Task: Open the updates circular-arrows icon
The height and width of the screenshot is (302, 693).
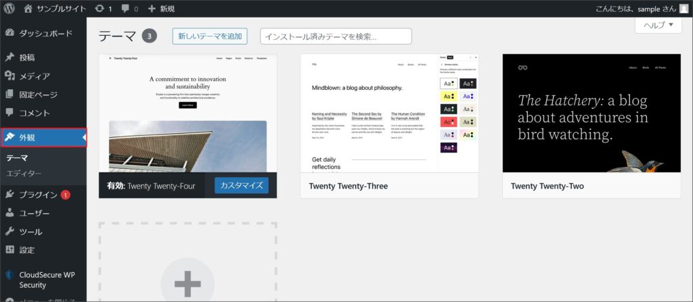Action: 100,8
